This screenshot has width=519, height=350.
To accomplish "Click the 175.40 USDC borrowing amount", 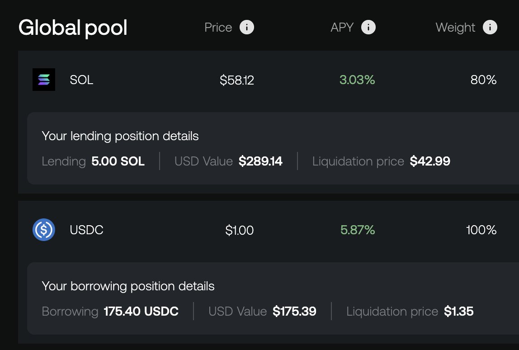I will pyautogui.click(x=141, y=312).
